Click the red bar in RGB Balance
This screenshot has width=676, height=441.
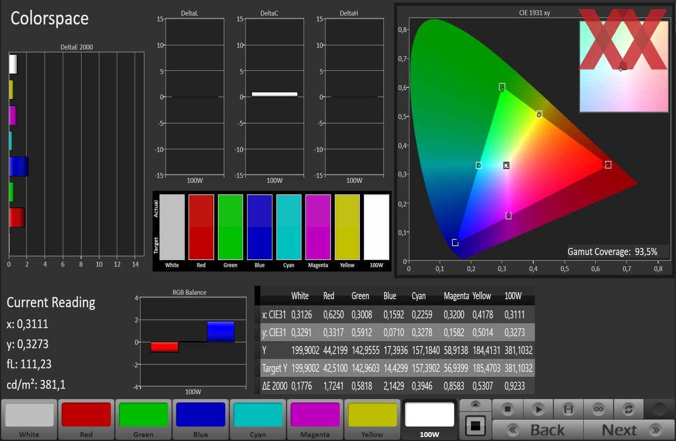[165, 347]
